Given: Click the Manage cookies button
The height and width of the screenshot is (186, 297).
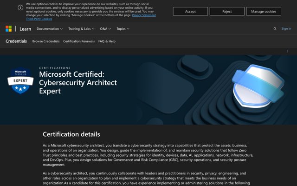Looking at the screenshot, I should pos(264,11).
